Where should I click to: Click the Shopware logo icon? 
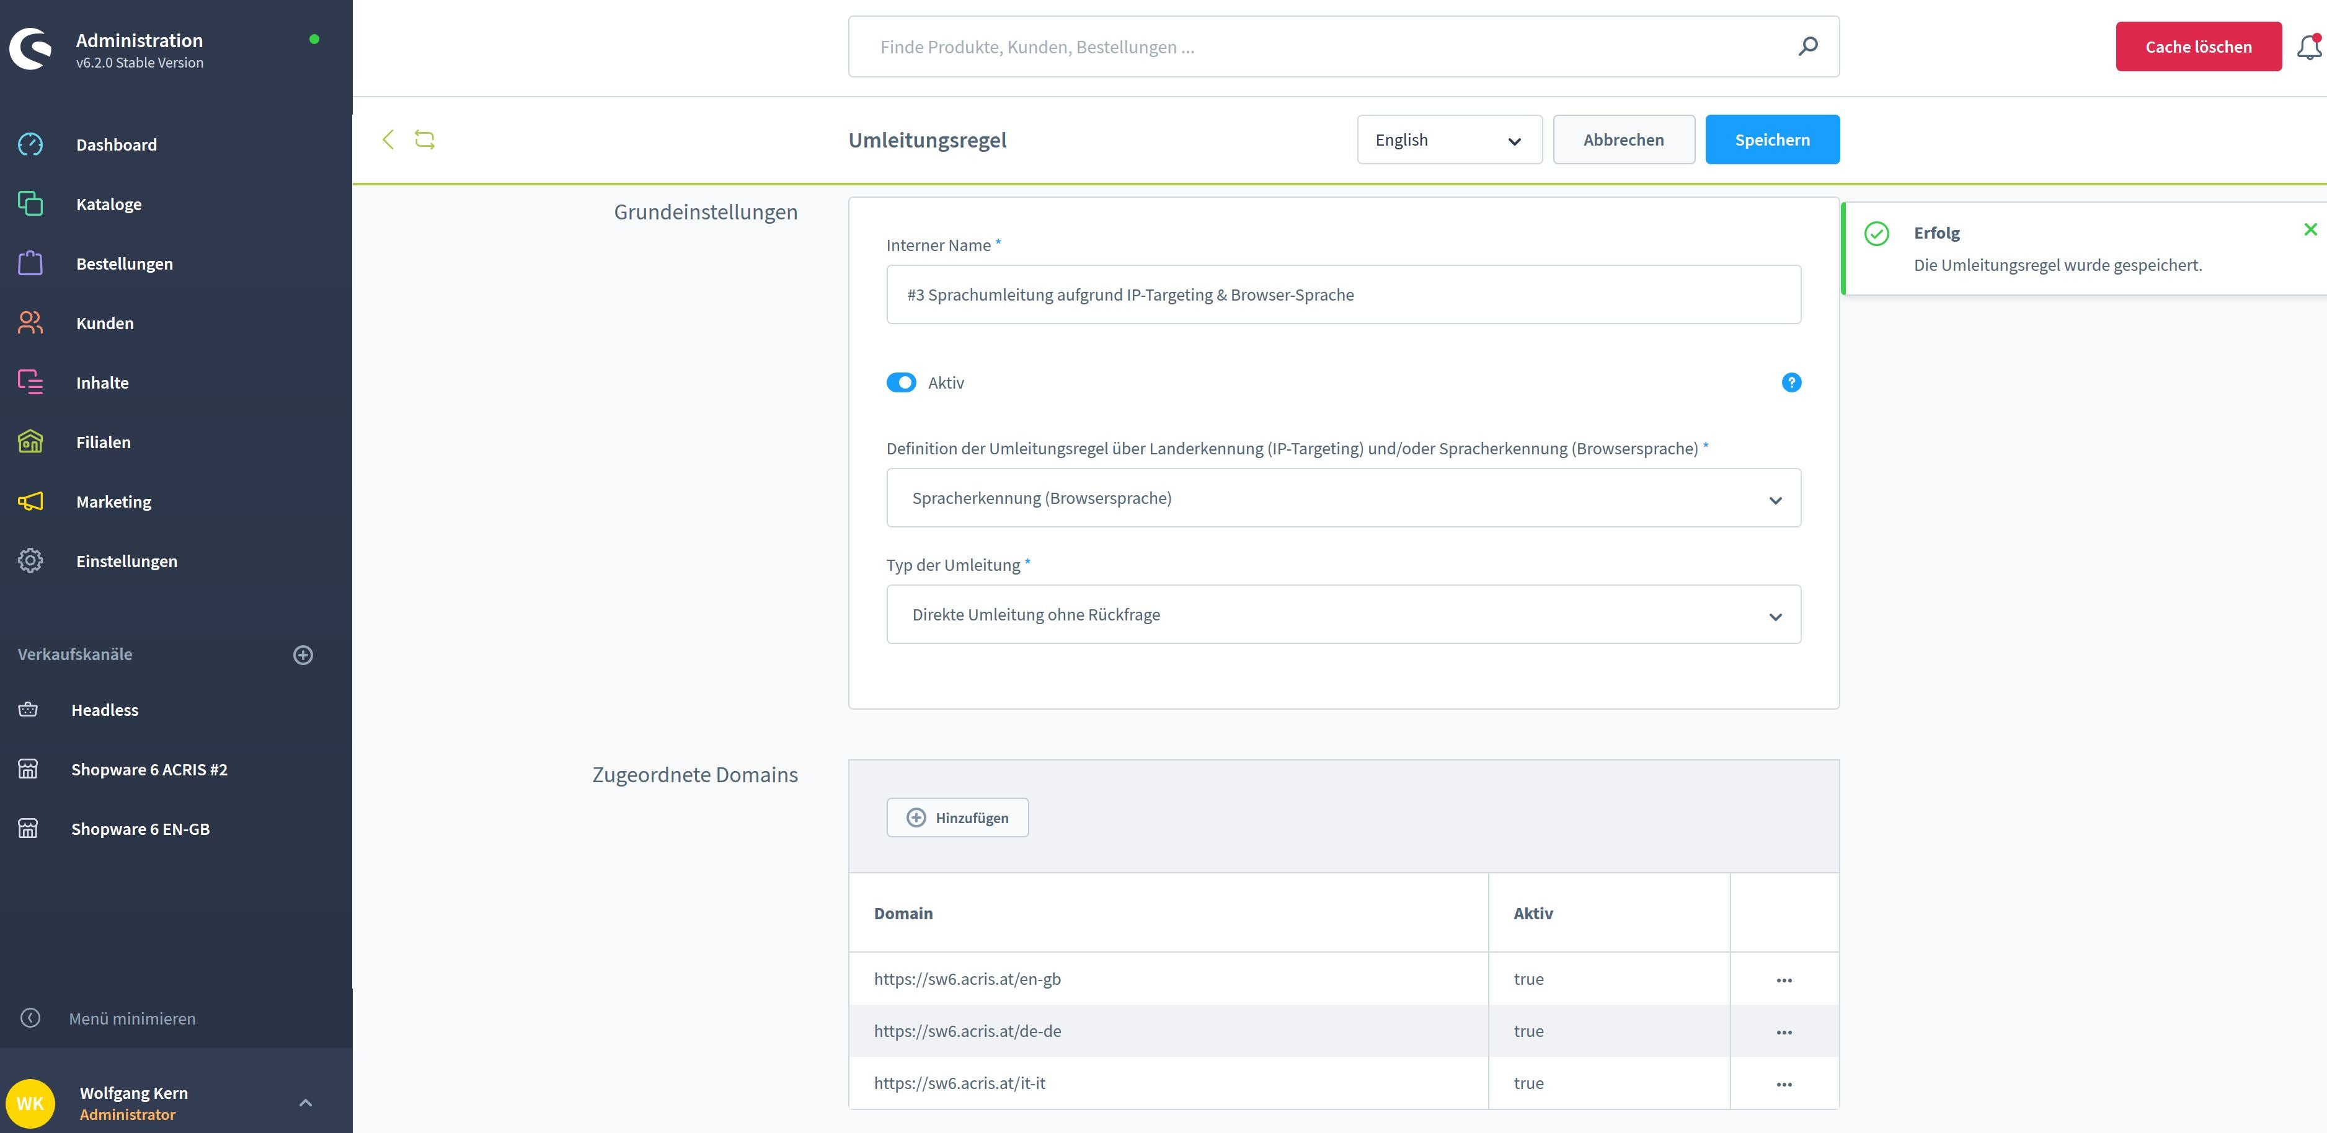[31, 49]
